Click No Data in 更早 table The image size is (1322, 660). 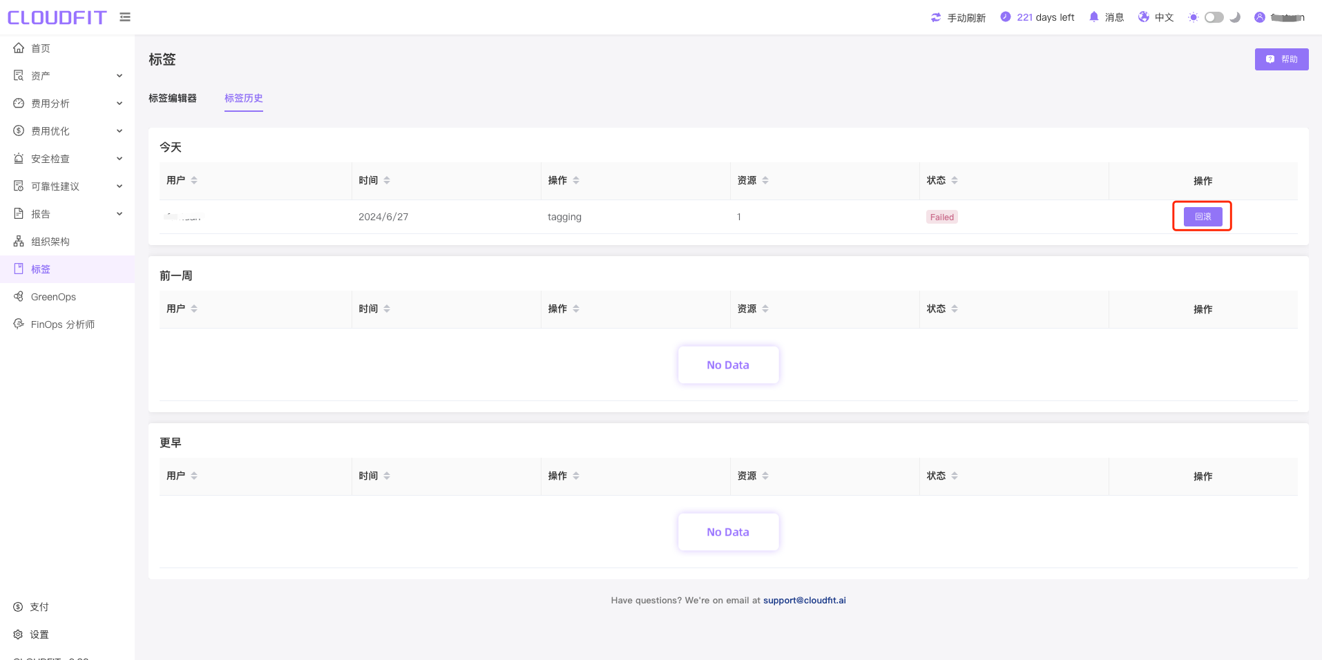pos(728,532)
